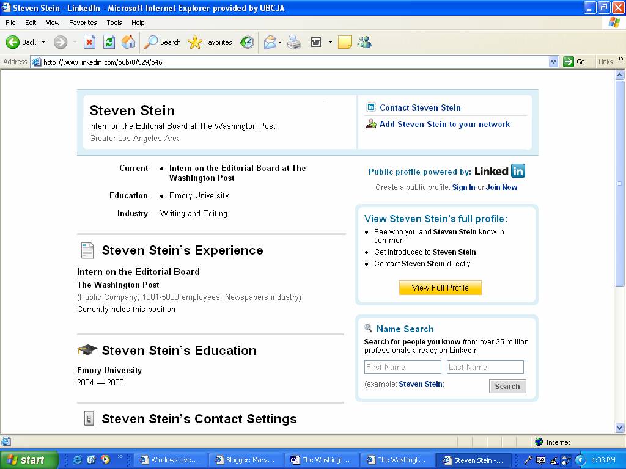Click the Windows flag logo in menu bar
Viewport: 626px width, 469px height.
pyautogui.click(x=614, y=23)
